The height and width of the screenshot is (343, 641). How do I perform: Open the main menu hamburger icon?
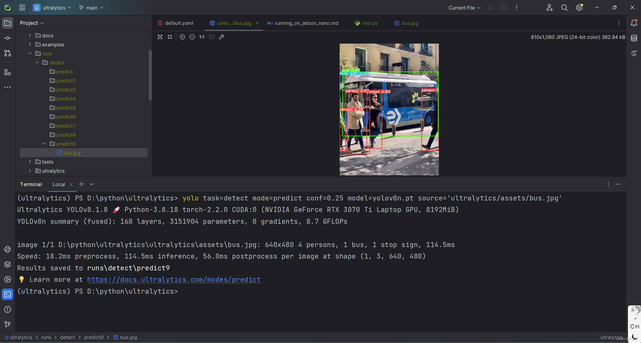22,8
